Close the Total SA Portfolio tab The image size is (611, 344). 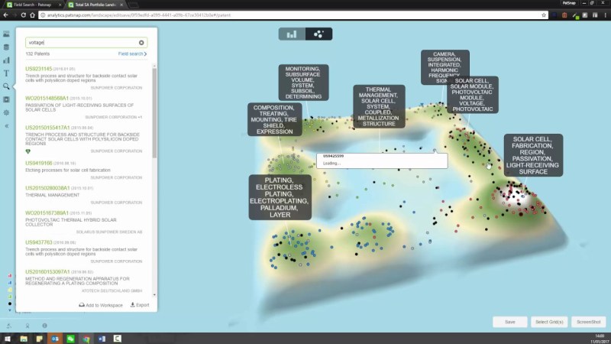coord(121,5)
